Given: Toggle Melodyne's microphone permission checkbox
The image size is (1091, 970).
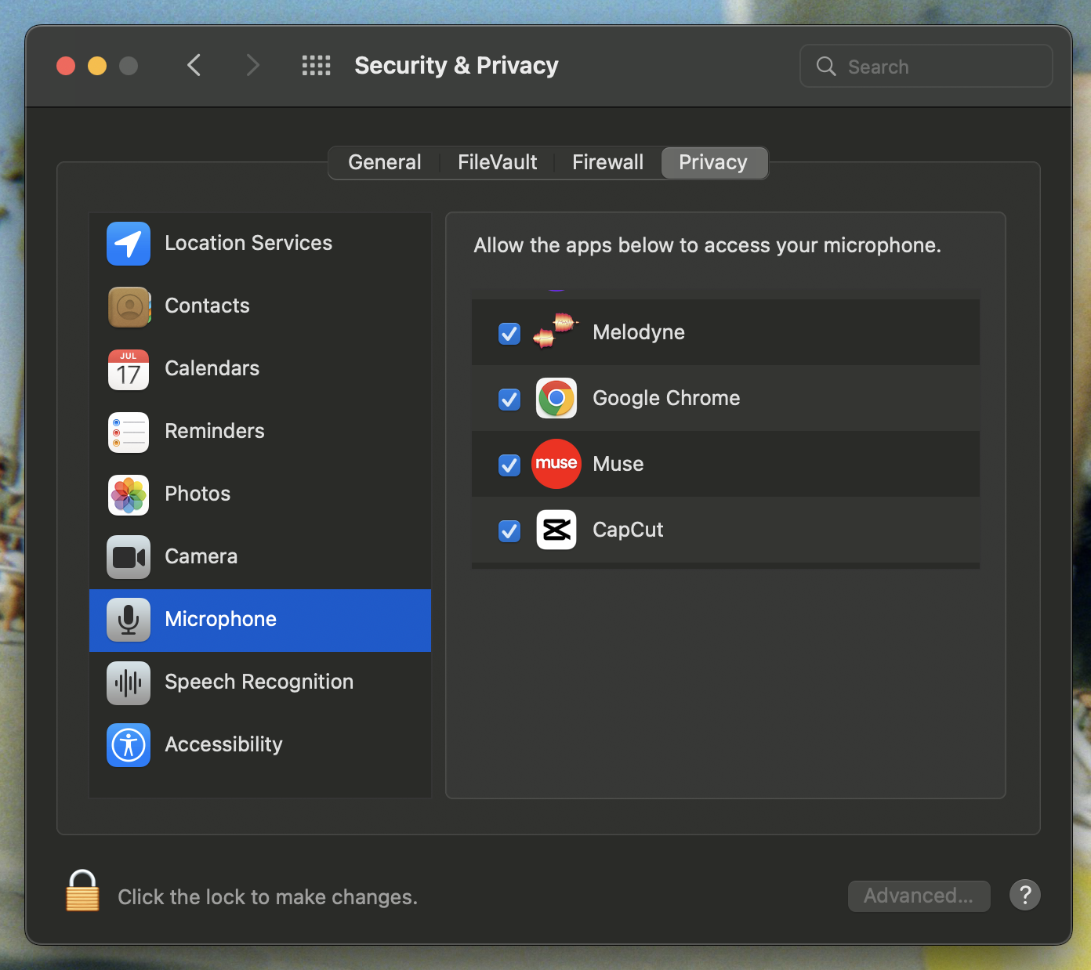Looking at the screenshot, I should tap(509, 333).
